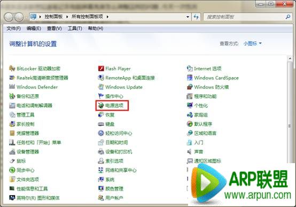Screen dimensions: 296x207
Task: Click the 声音 speaker icon
Action: coord(189,151)
